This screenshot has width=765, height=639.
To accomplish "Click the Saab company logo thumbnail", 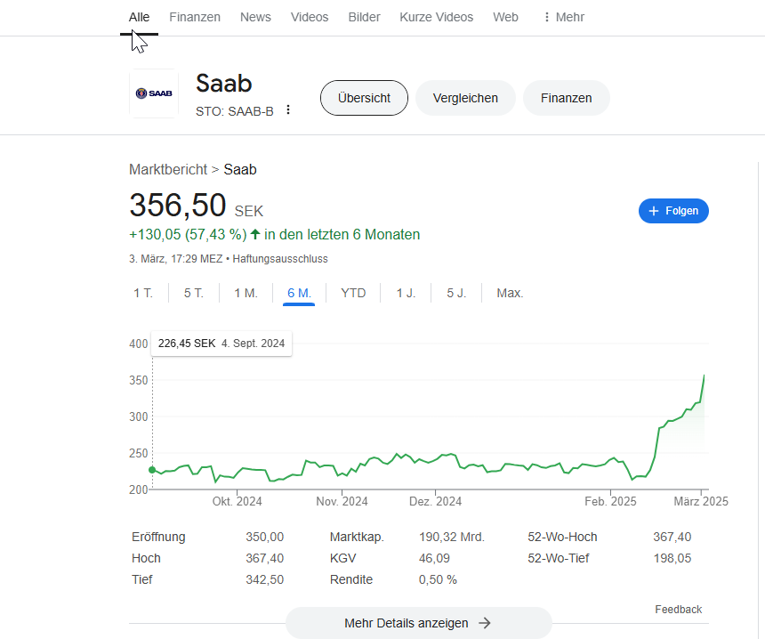I will click(x=154, y=93).
